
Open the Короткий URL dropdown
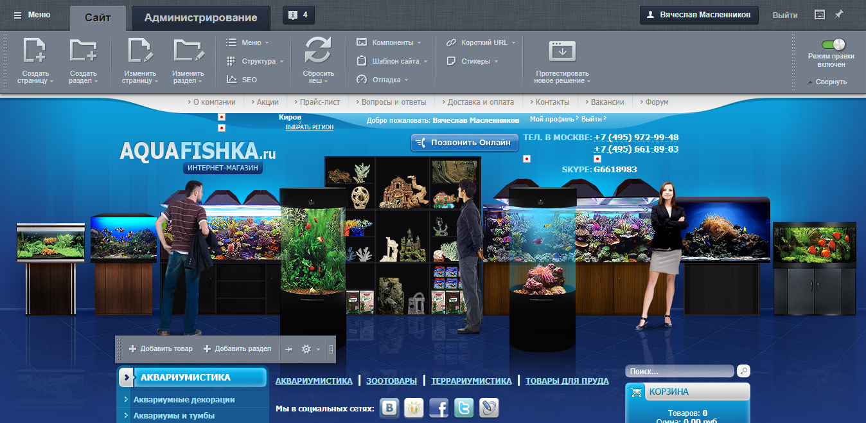coord(481,42)
